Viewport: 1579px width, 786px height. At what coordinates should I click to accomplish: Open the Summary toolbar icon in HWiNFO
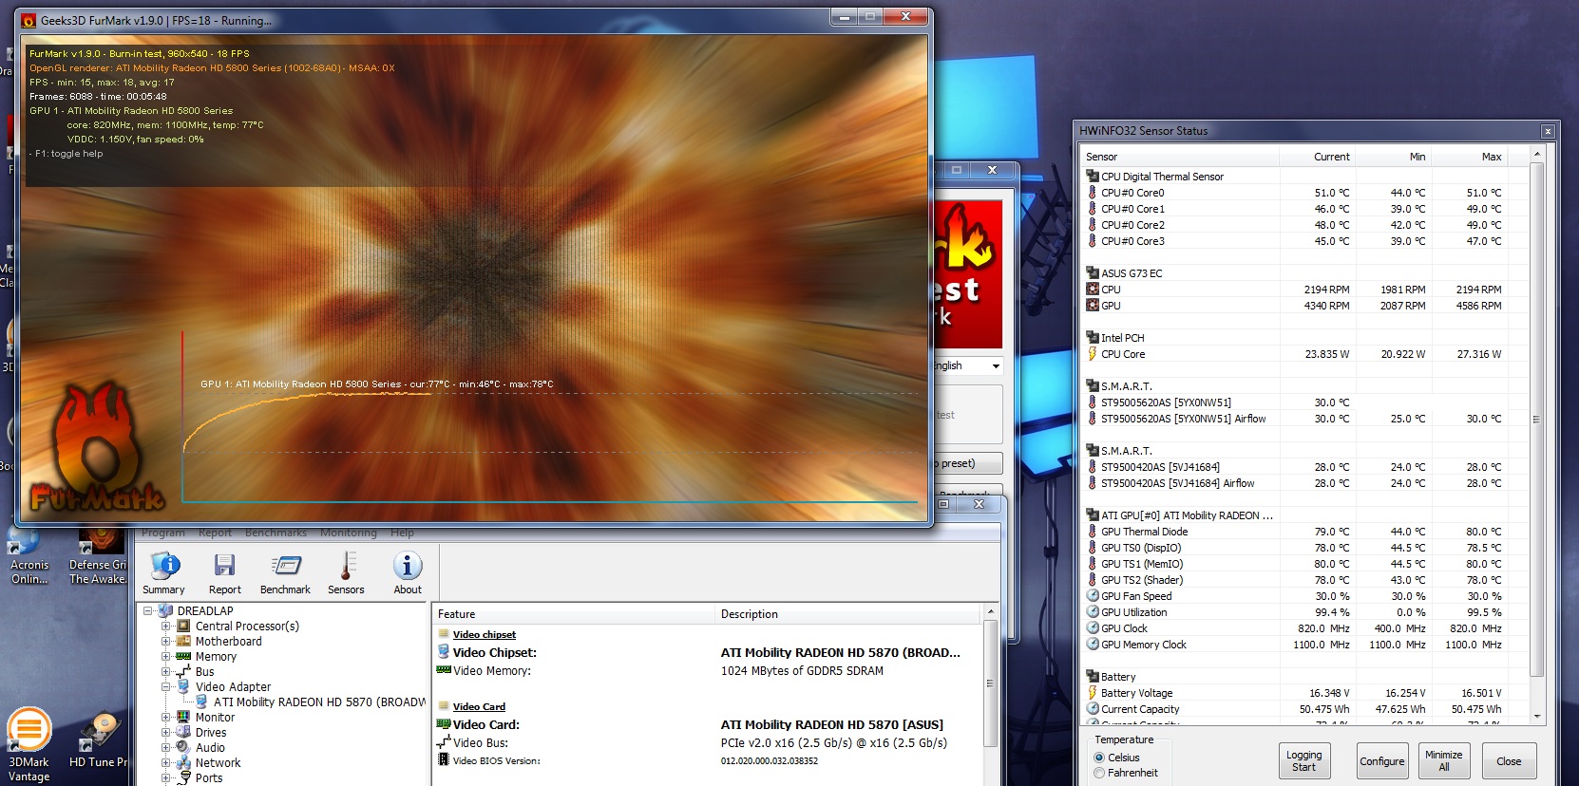pos(163,573)
